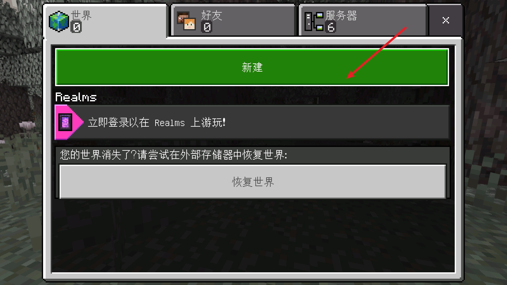The image size is (507, 285).
Task: Open the 立即登录以在 Realms 上游玩 sign-in row
Action: [x=252, y=122]
